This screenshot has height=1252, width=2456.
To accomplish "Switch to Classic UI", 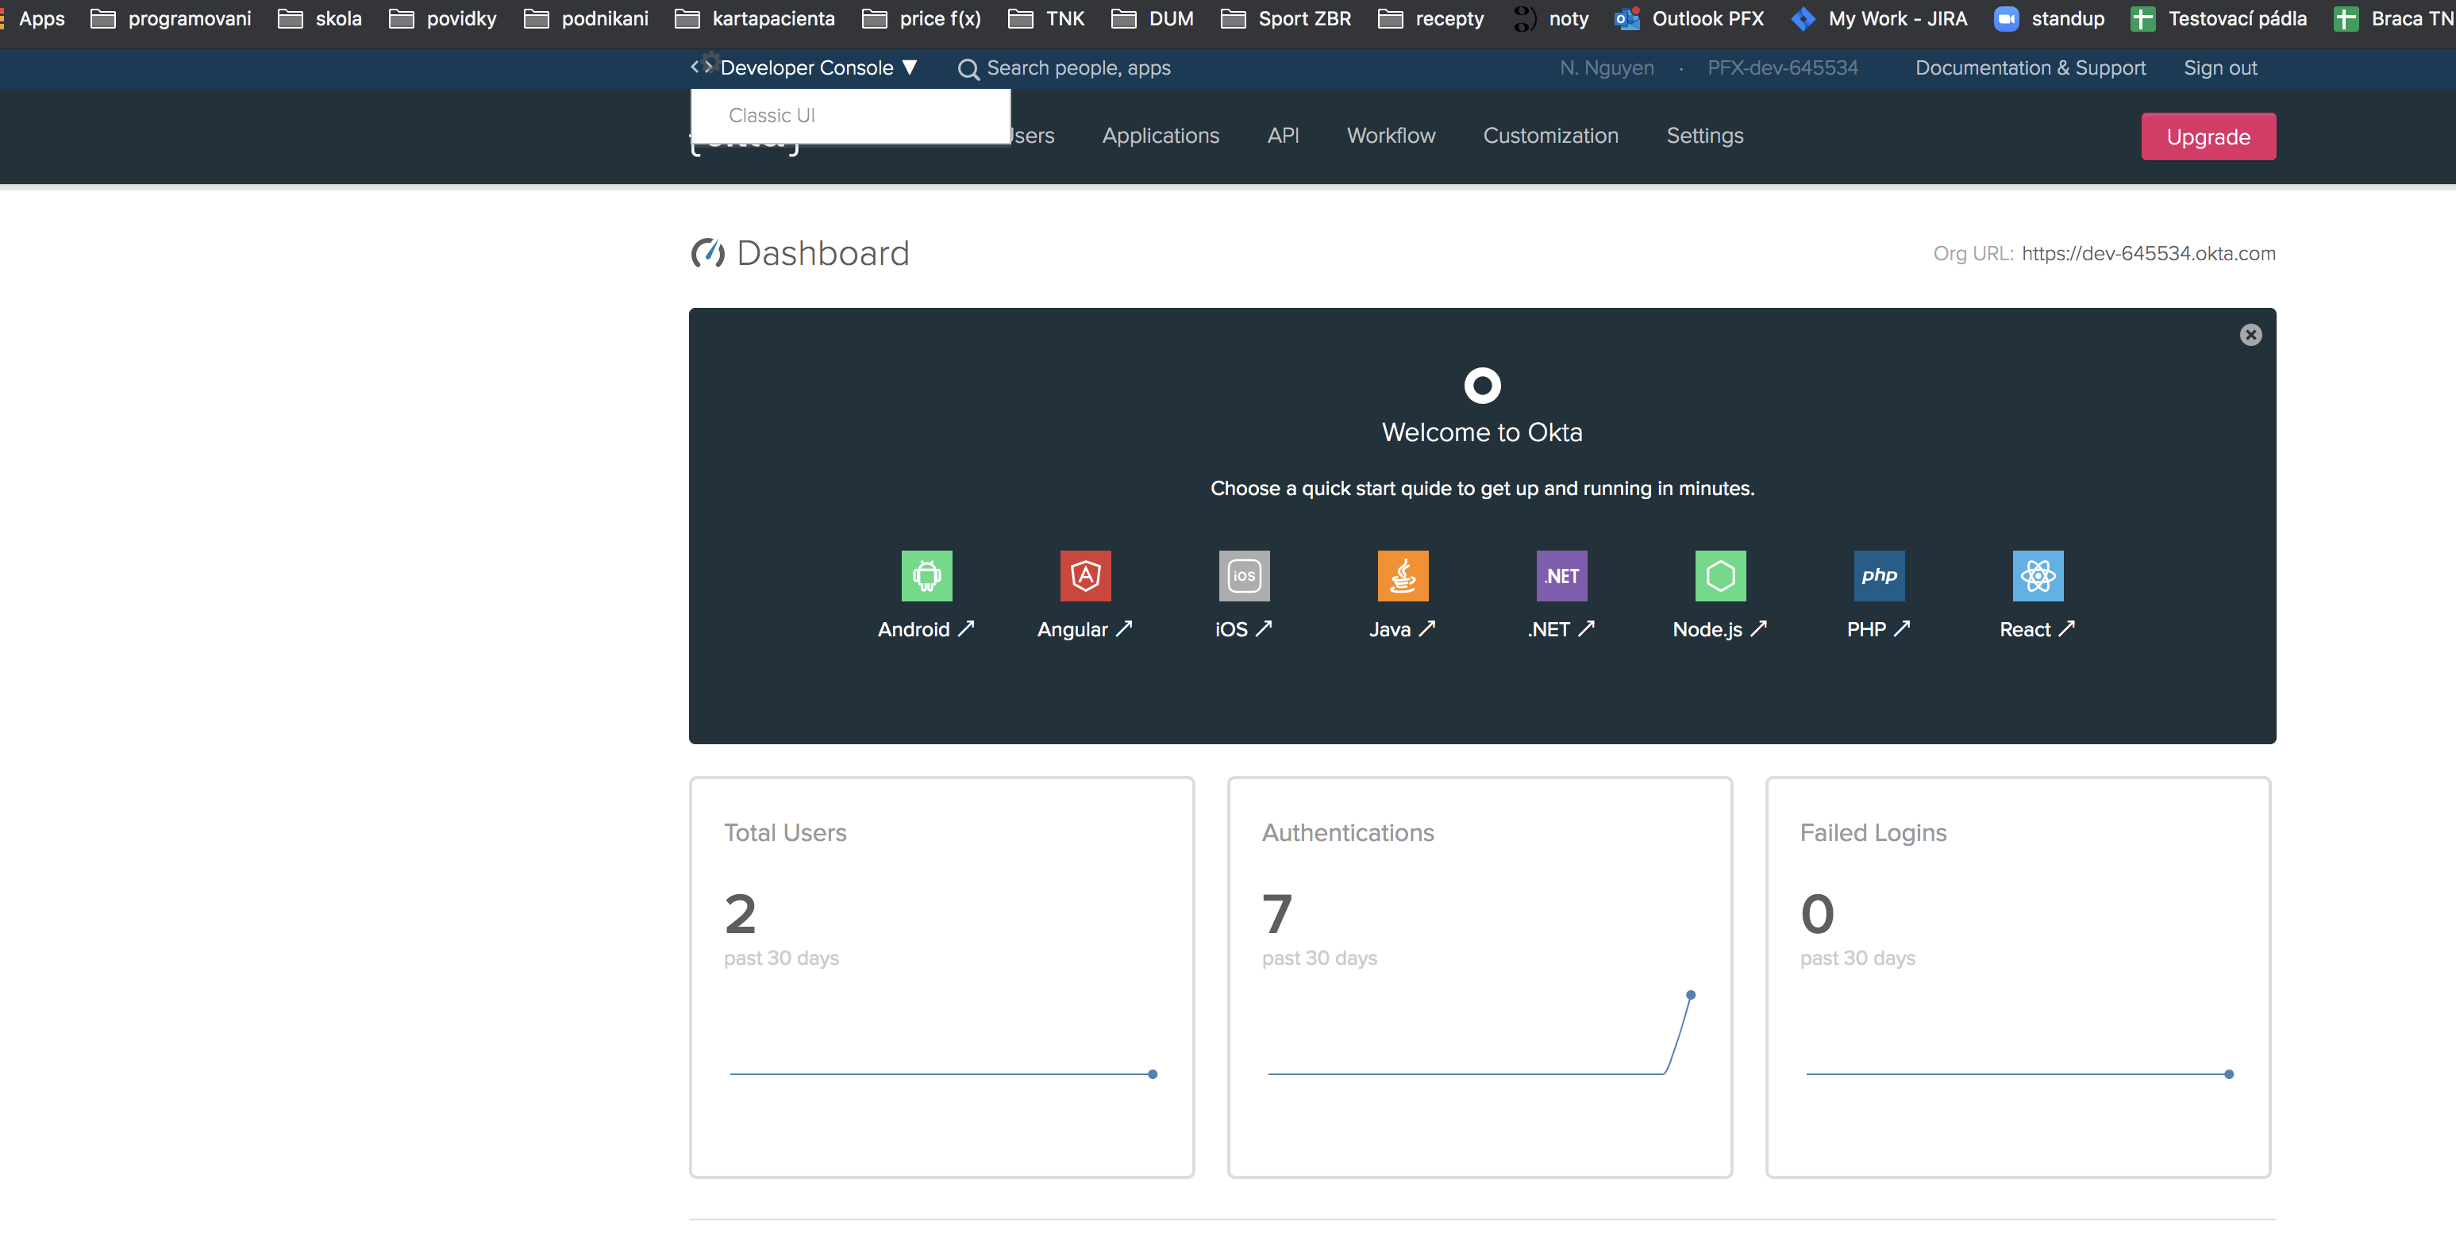I will coord(772,114).
